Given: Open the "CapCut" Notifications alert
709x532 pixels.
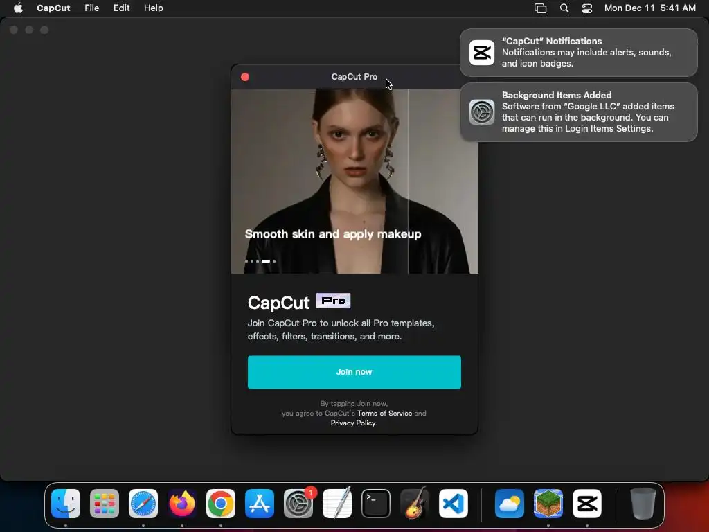Looking at the screenshot, I should (x=579, y=53).
